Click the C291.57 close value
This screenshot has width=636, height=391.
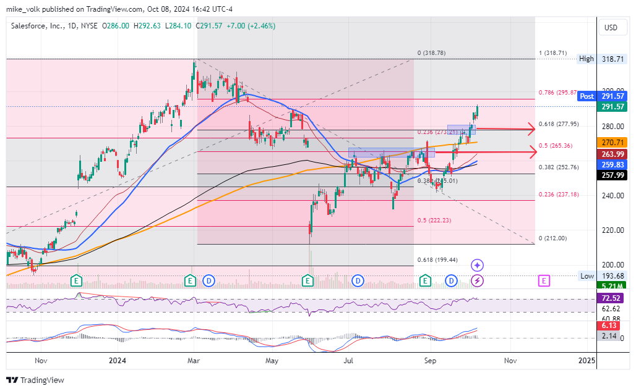[x=209, y=26]
